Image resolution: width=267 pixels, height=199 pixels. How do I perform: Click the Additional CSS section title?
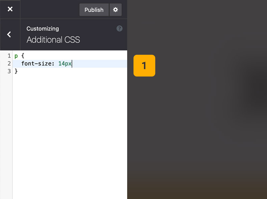click(x=53, y=40)
